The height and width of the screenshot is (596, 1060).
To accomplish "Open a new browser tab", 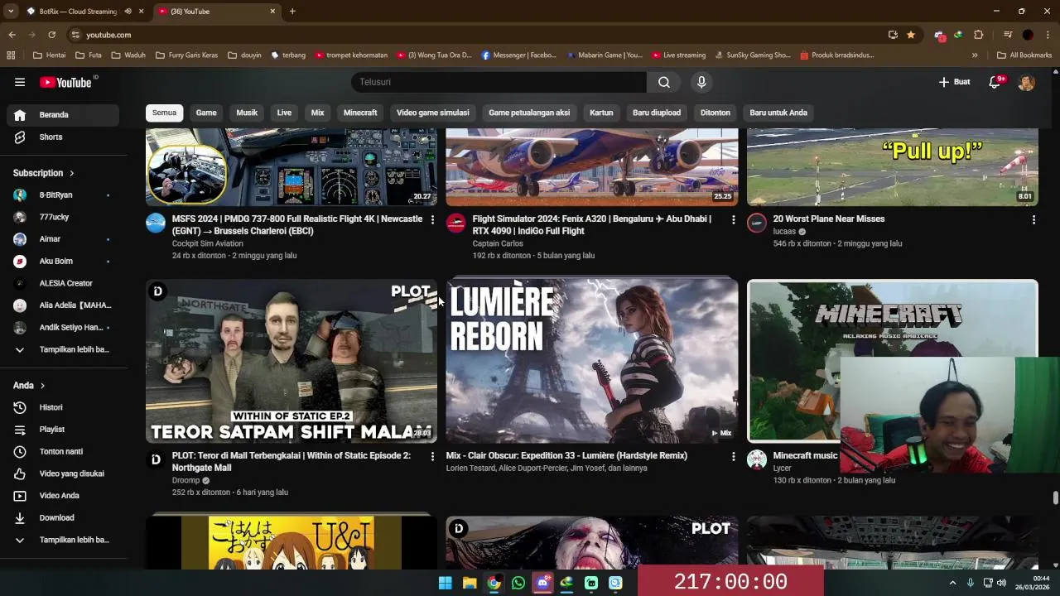I will 292,12.
